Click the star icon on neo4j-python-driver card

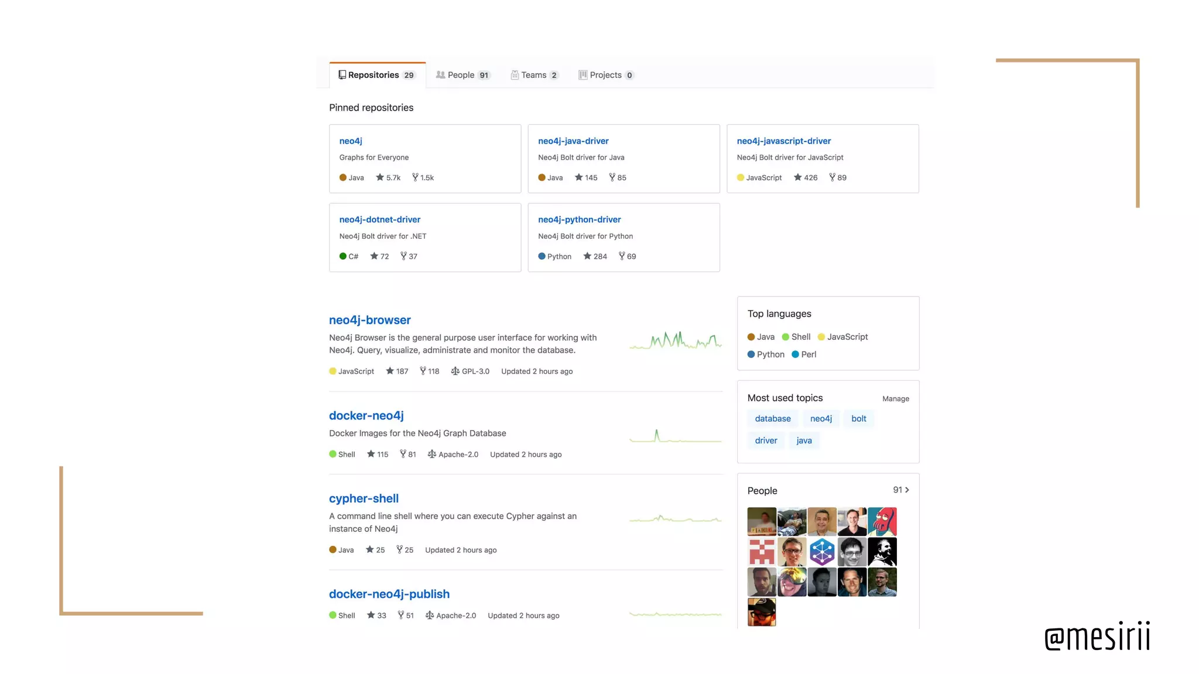[587, 256]
